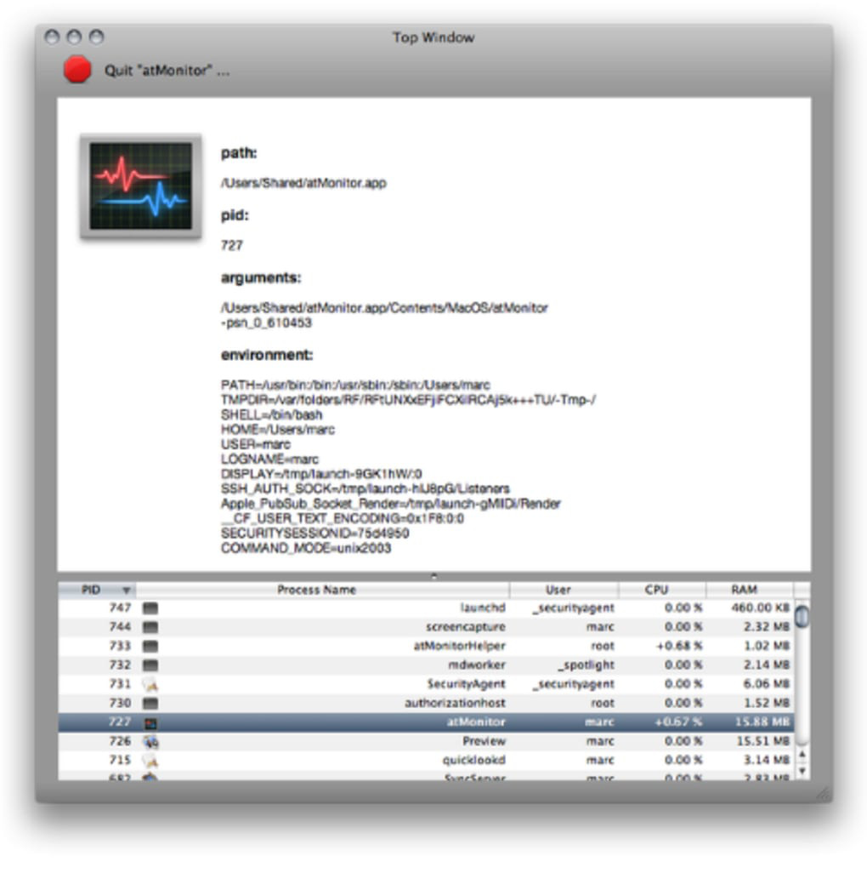Click the launchd process icon in row 747
The height and width of the screenshot is (873, 867).
150,608
